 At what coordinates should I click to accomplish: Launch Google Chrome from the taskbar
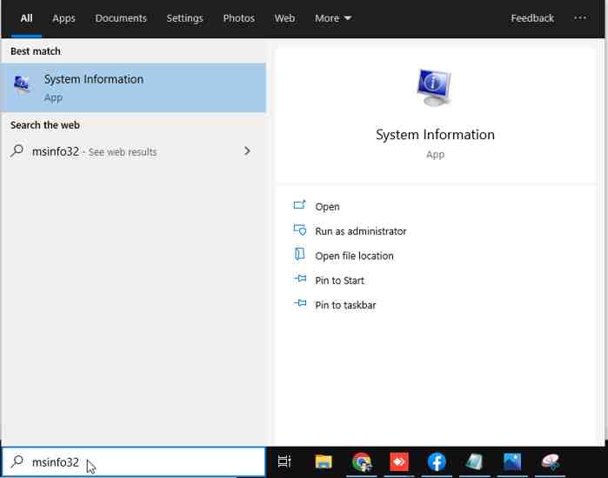click(x=361, y=461)
